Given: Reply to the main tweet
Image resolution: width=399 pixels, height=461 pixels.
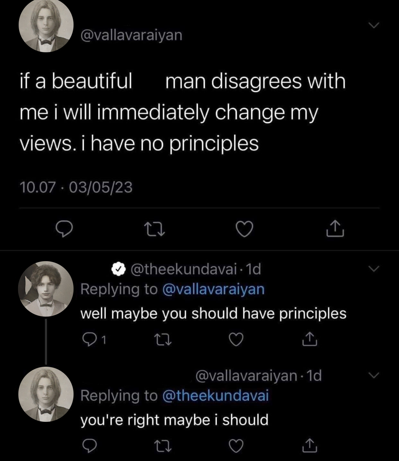Looking at the screenshot, I should tap(64, 229).
